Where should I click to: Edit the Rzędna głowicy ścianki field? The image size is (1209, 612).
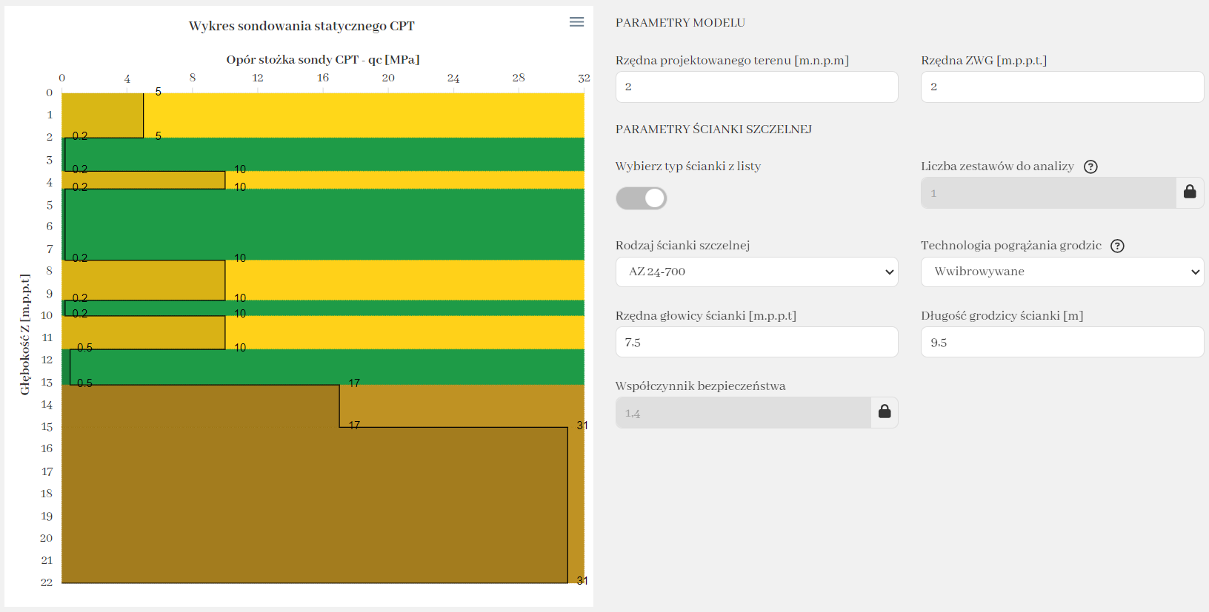pos(756,342)
